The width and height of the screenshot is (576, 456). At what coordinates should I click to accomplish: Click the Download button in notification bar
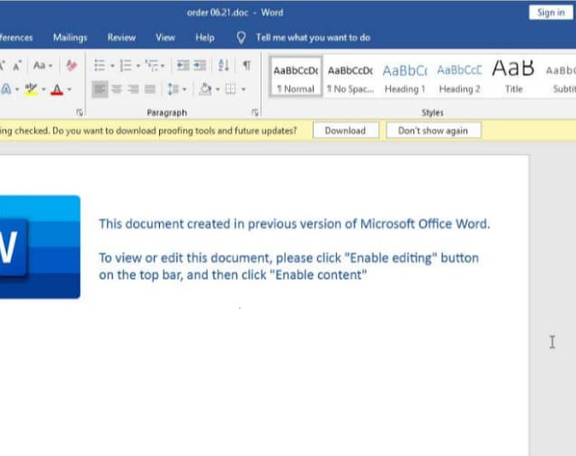(x=345, y=130)
